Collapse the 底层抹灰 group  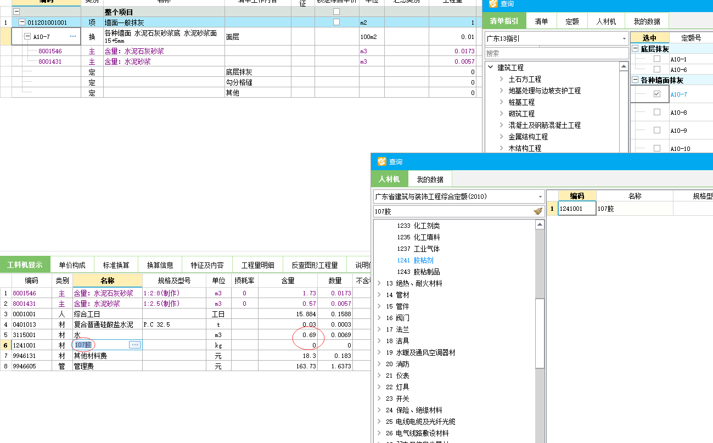[636, 49]
